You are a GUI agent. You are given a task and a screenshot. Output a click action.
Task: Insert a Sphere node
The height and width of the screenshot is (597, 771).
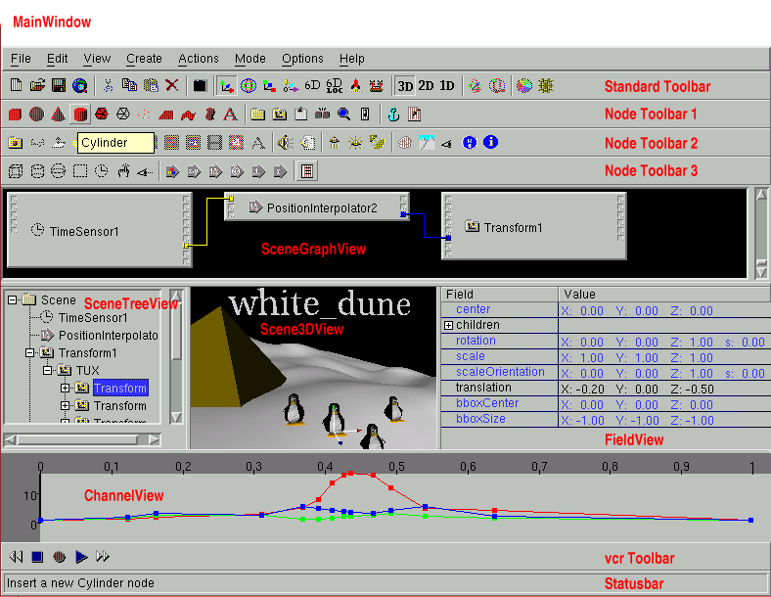click(x=37, y=115)
